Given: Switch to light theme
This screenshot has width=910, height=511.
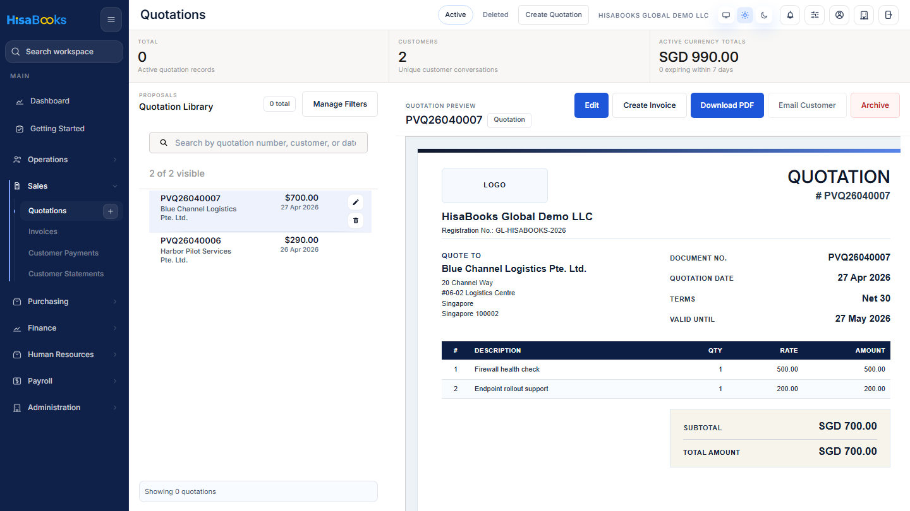Looking at the screenshot, I should pyautogui.click(x=745, y=15).
